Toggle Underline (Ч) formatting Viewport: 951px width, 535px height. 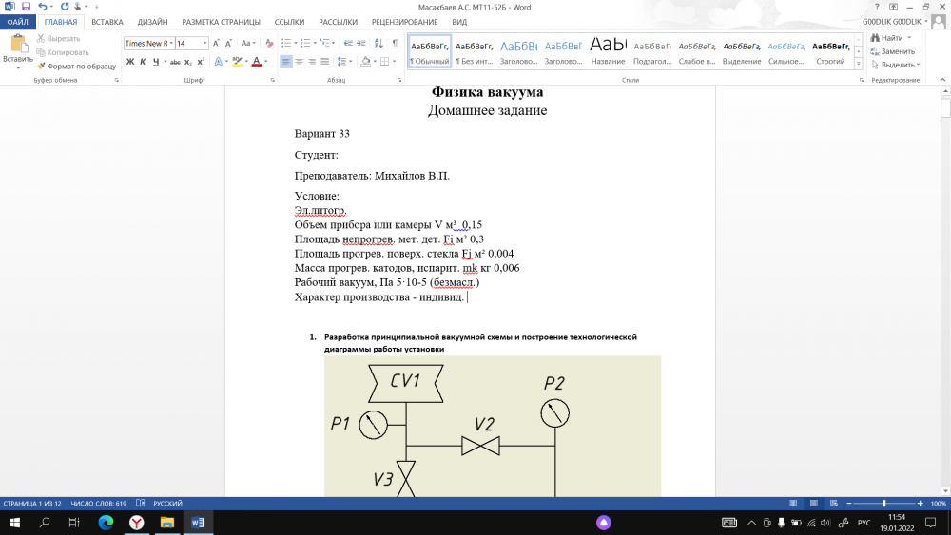pos(156,62)
